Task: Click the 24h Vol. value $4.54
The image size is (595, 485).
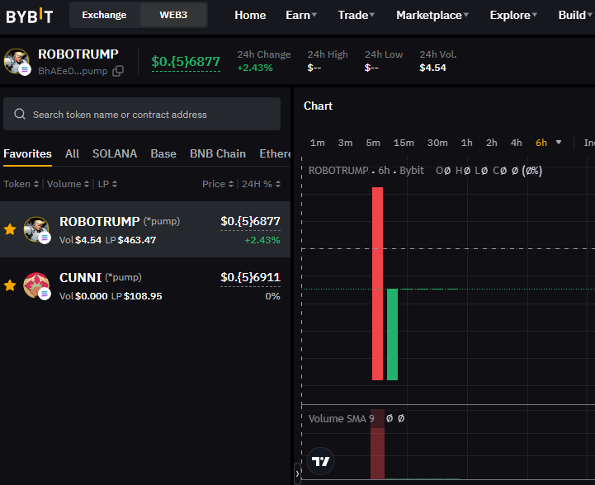Action: coord(432,68)
